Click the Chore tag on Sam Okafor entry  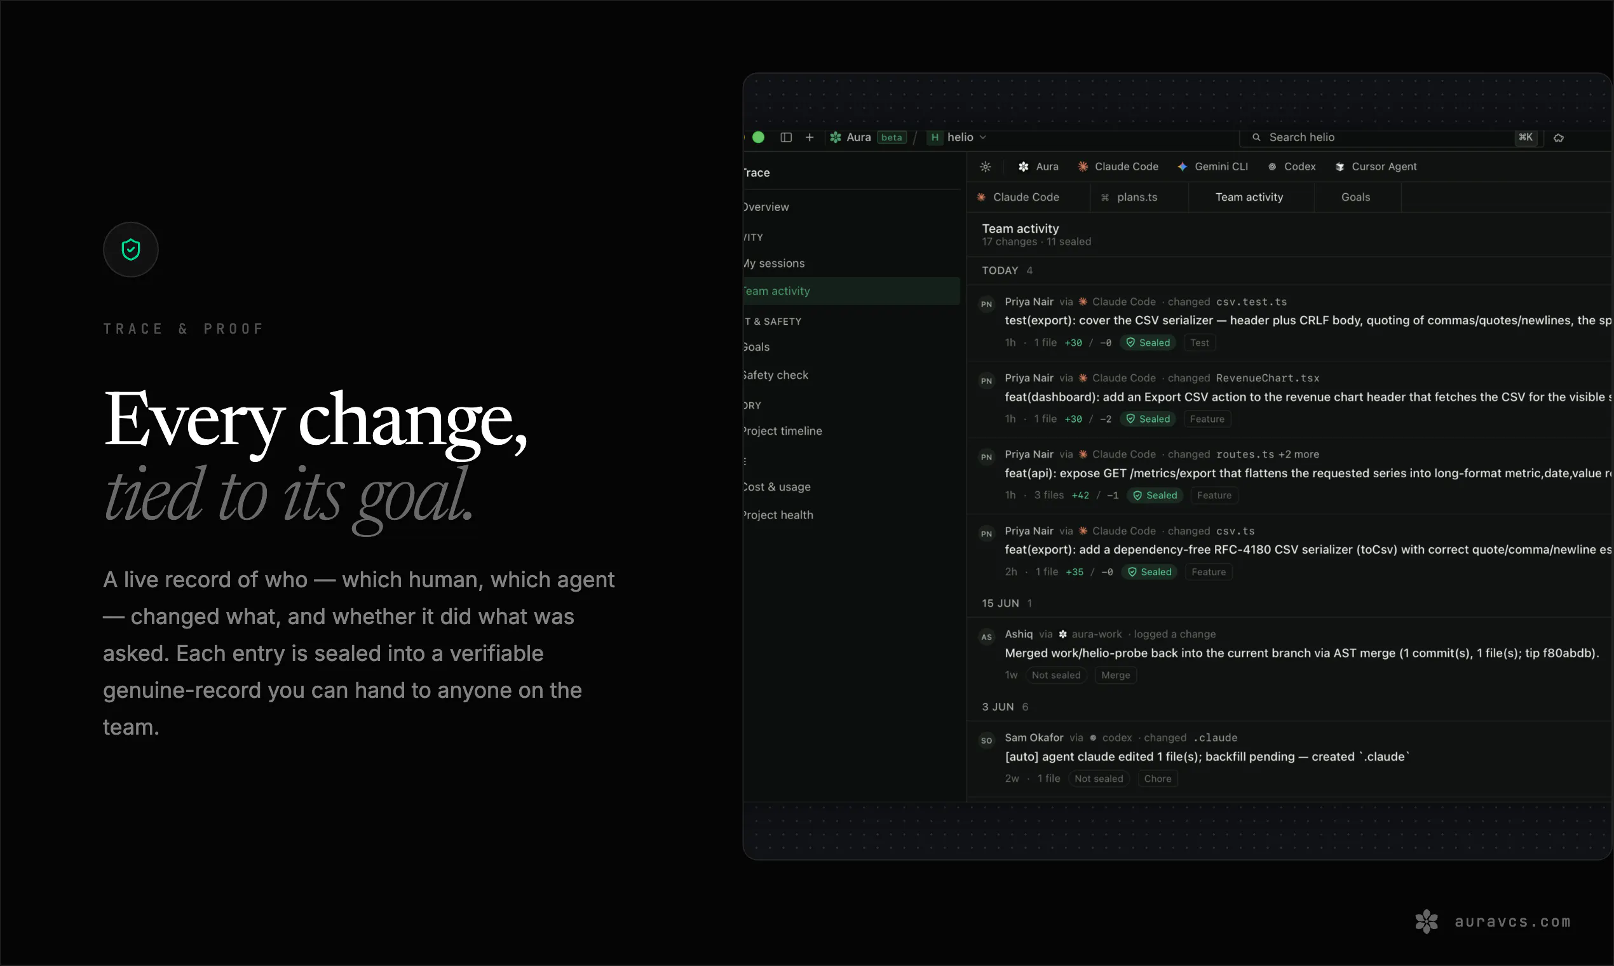[x=1158, y=779]
